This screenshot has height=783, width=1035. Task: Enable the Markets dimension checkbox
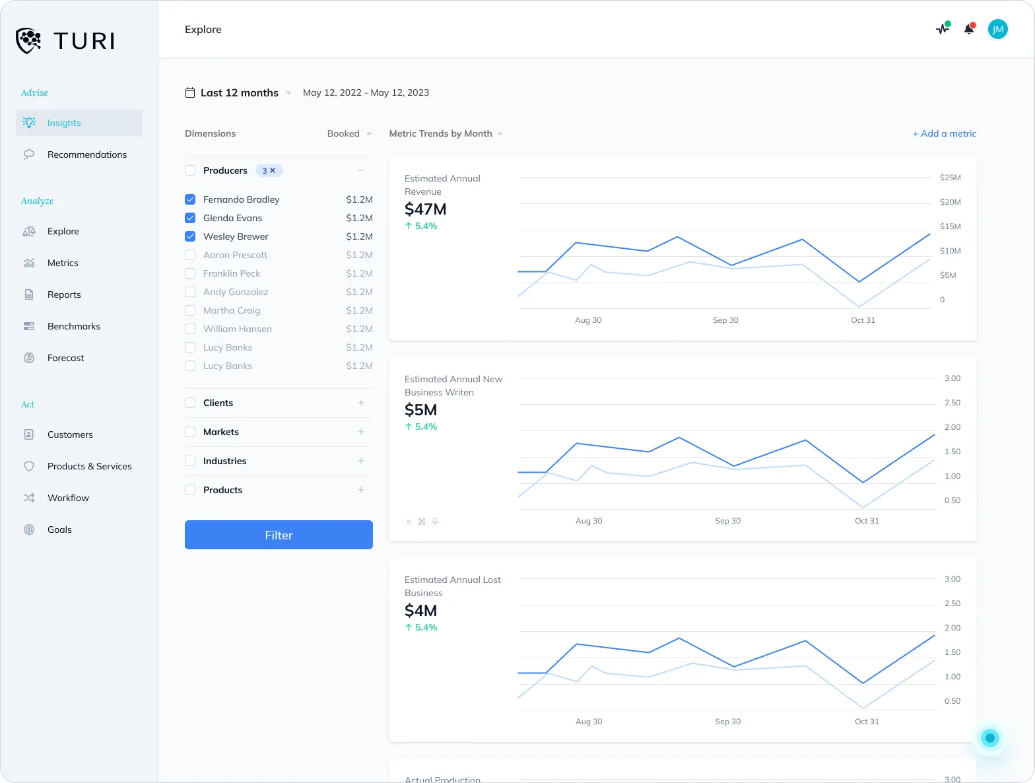pyautogui.click(x=190, y=432)
